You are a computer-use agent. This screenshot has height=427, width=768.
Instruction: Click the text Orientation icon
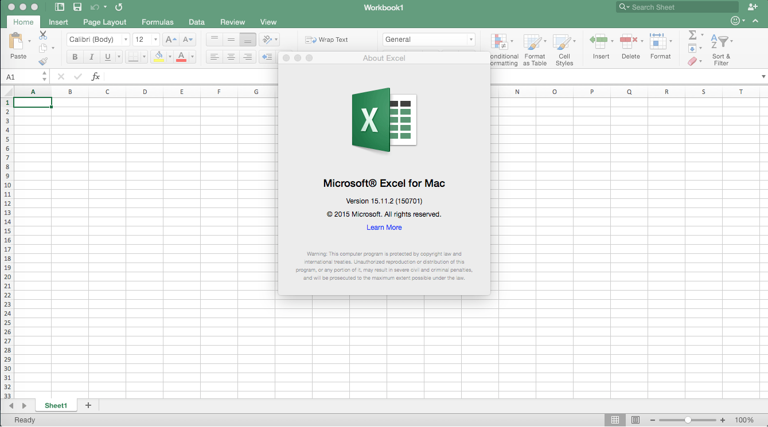click(x=266, y=40)
